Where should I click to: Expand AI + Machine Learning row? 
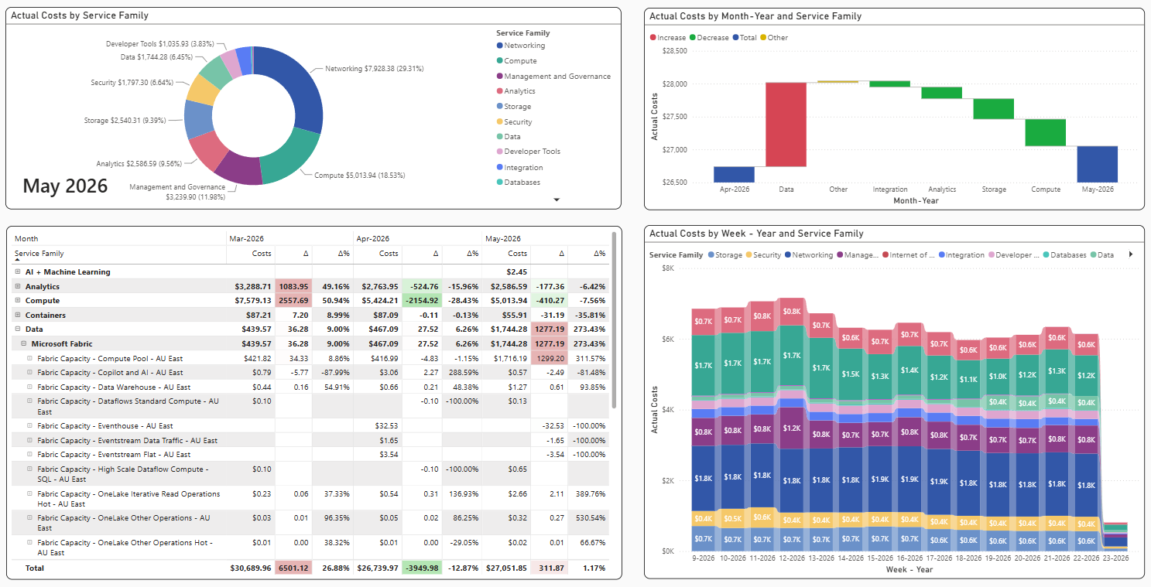[x=17, y=272]
